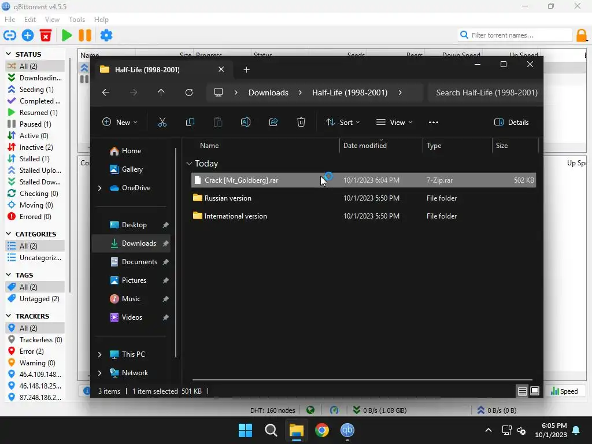
Task: Open qBittorrent Edit menu
Action: click(30, 19)
